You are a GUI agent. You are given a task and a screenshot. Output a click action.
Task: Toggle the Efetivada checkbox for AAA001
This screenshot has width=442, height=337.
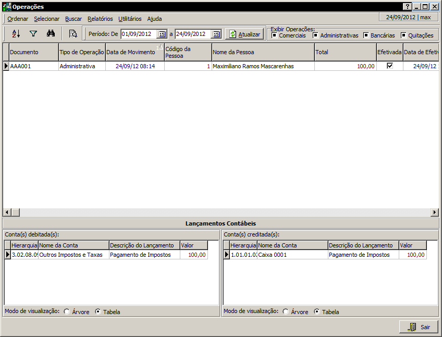pos(389,66)
